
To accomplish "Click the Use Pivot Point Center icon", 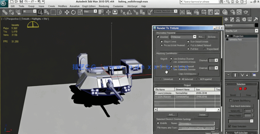I will pyautogui.click(x=101, y=12).
